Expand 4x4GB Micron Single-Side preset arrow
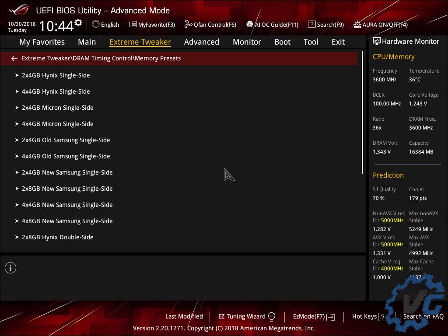The height and width of the screenshot is (336, 448). coord(17,124)
